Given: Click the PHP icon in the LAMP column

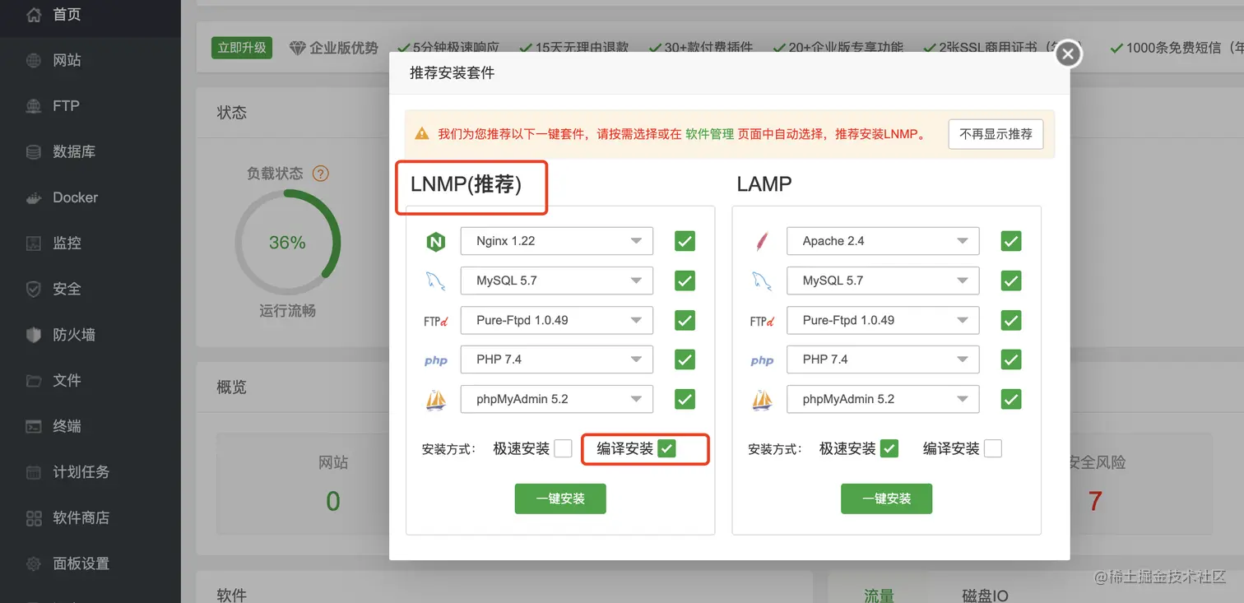Looking at the screenshot, I should (761, 359).
